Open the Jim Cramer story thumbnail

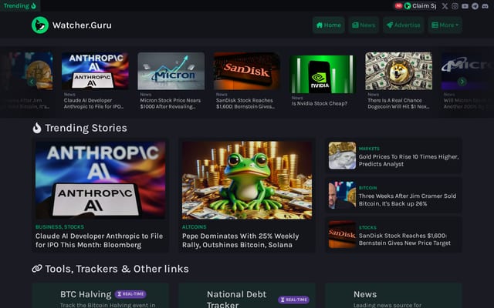pos(342,195)
